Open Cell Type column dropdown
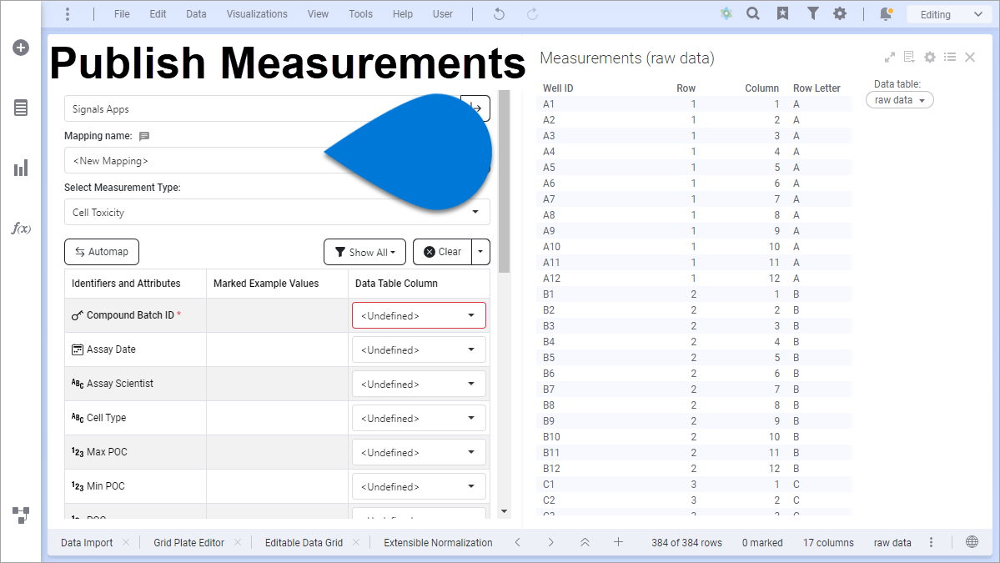Image resolution: width=1000 pixels, height=563 pixels. pyautogui.click(x=419, y=418)
